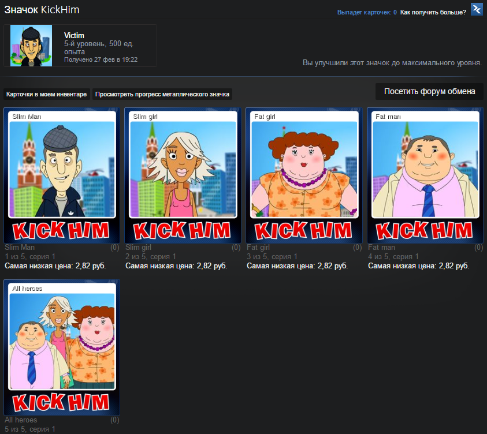Click the icon at the top right corner

[477, 9]
